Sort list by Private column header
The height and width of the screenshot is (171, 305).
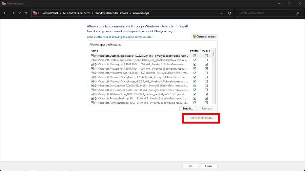[194, 51]
